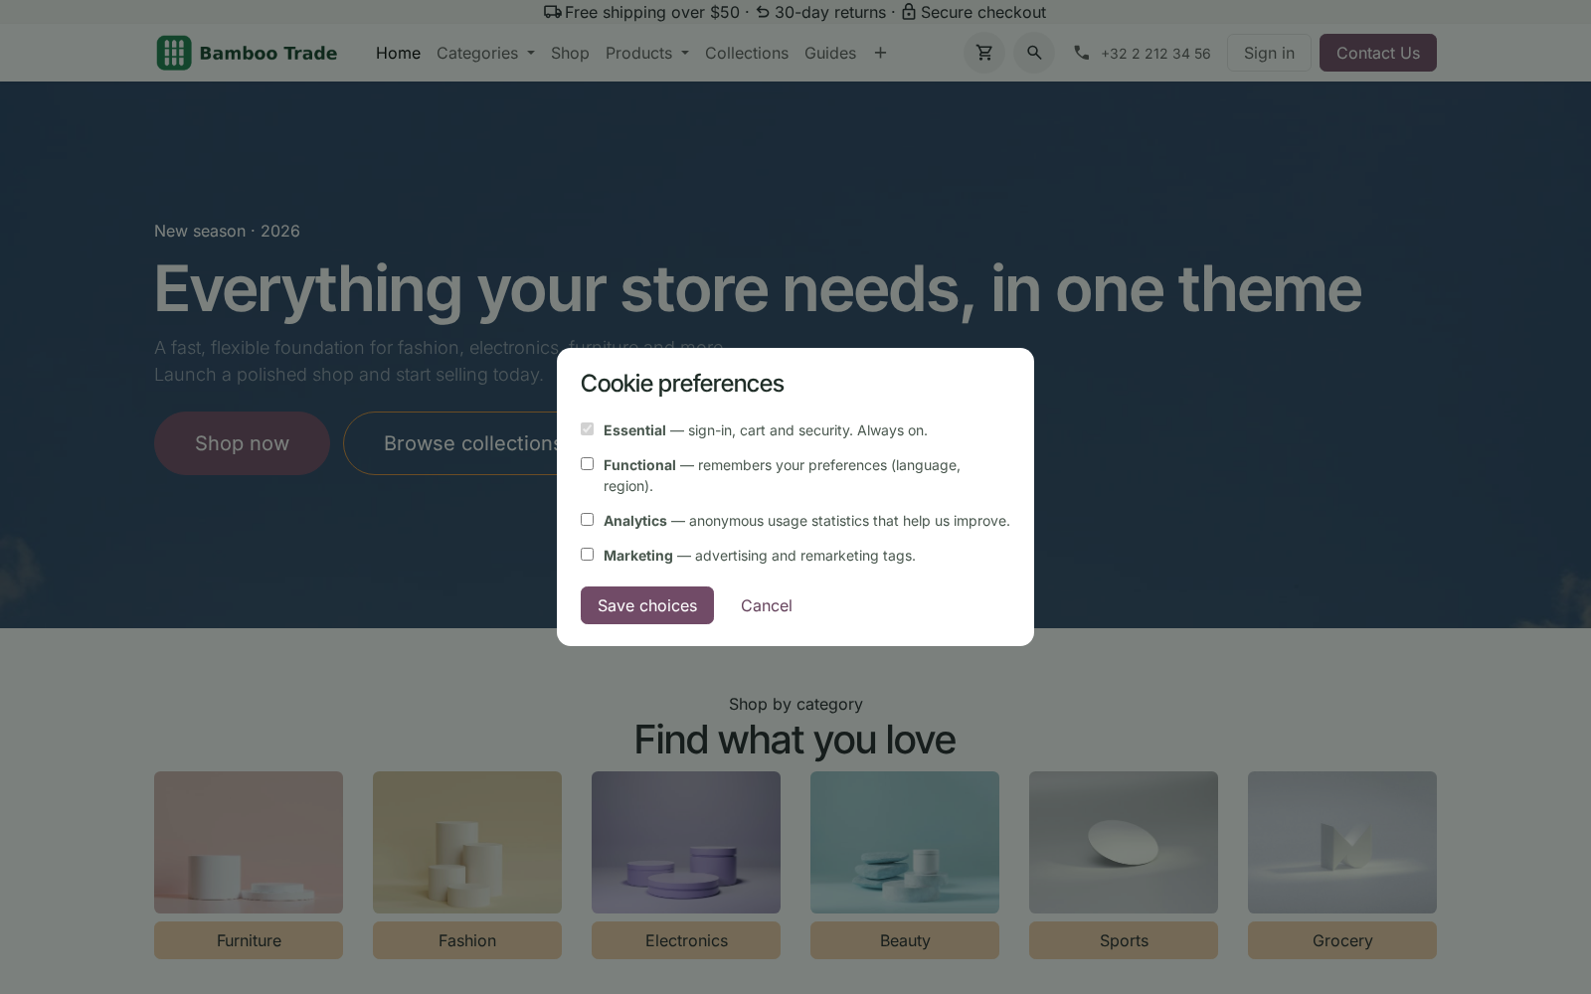Open the Furniture category image

(249, 842)
